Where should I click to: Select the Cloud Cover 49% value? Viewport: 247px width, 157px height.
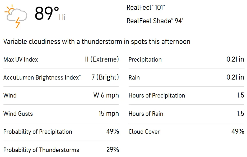tap(238, 131)
